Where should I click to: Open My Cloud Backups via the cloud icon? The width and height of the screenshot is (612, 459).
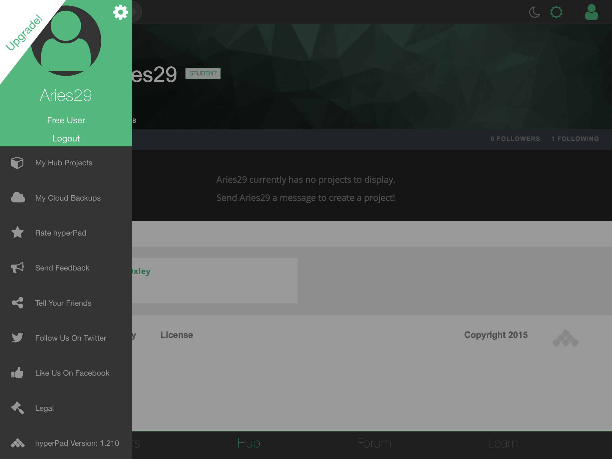pyautogui.click(x=18, y=198)
